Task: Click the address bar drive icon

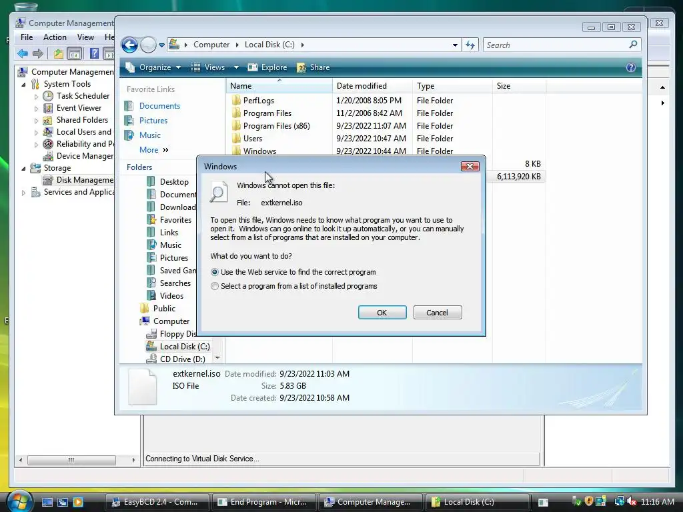Action: [174, 45]
